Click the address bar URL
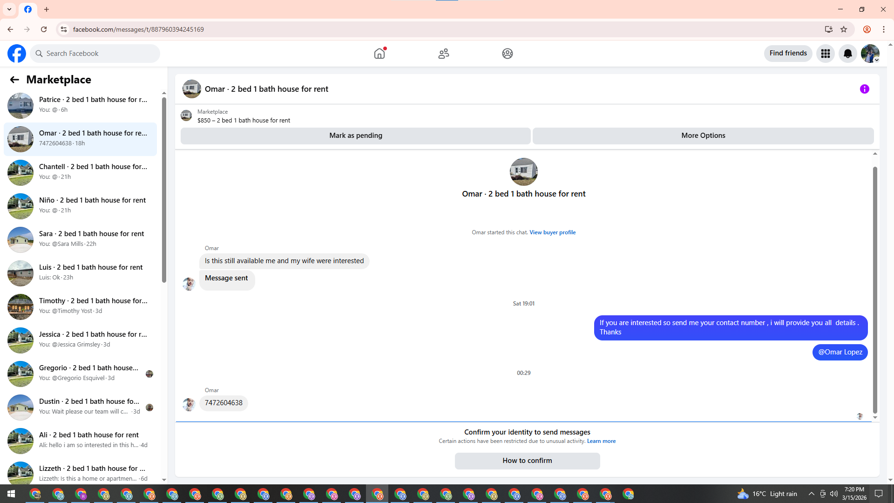Image resolution: width=894 pixels, height=503 pixels. point(138,29)
